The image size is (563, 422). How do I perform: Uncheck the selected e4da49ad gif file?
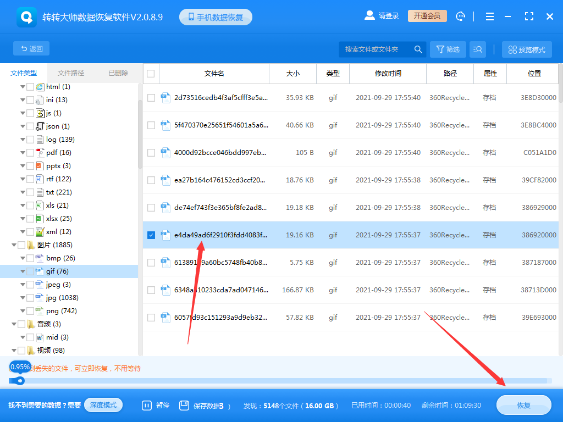point(151,235)
